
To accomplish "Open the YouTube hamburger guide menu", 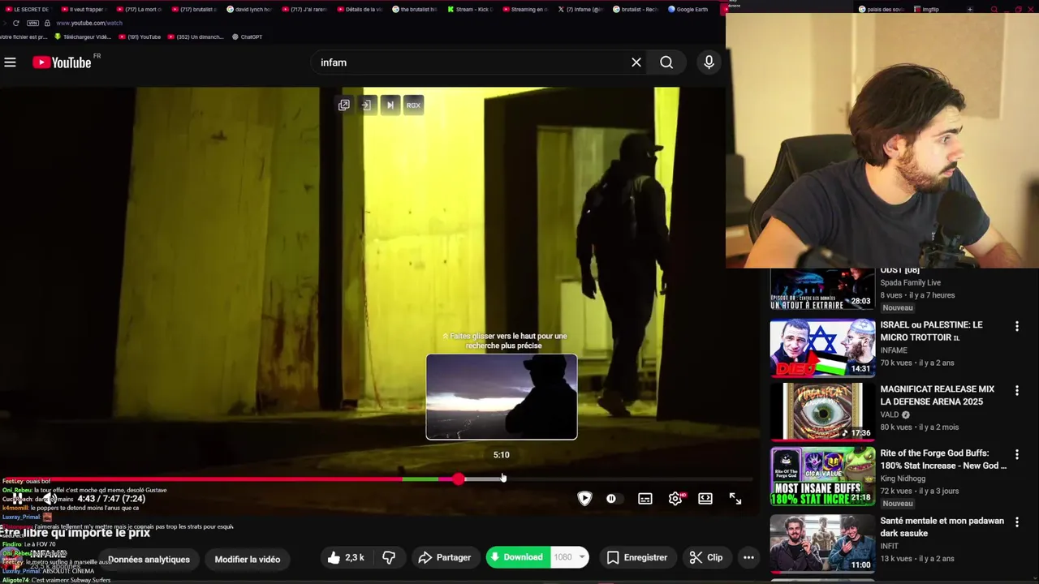I will coord(10,62).
